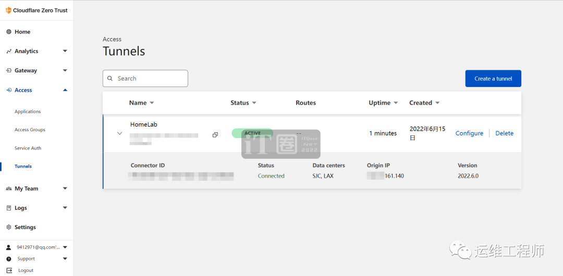Click the Connector ID label

[148, 166]
